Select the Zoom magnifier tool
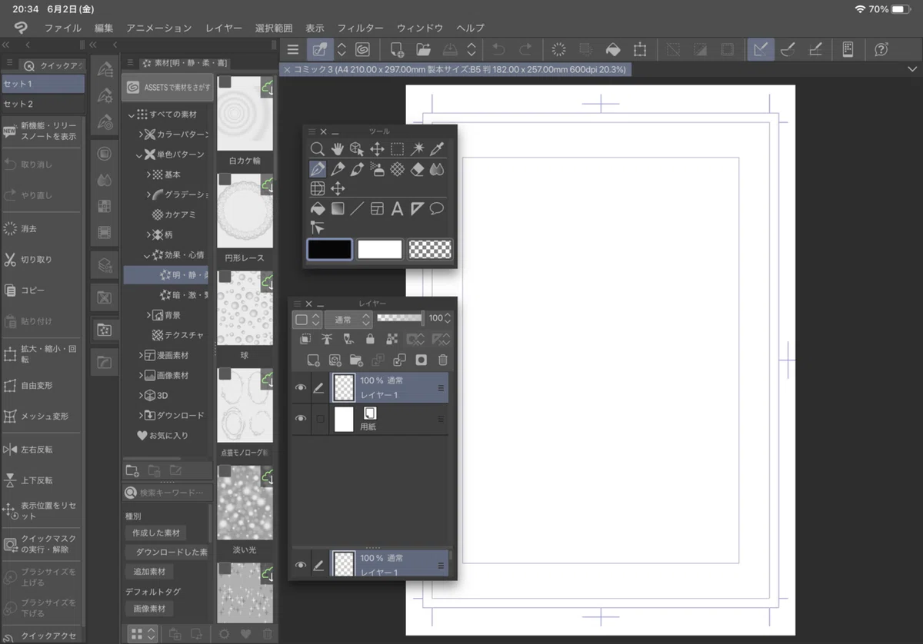 click(x=317, y=149)
